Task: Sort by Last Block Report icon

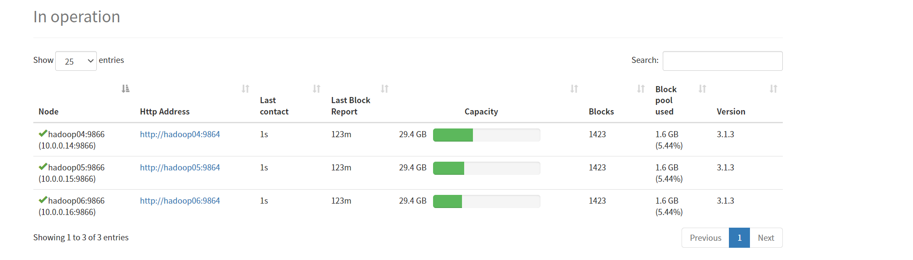Action: click(384, 89)
